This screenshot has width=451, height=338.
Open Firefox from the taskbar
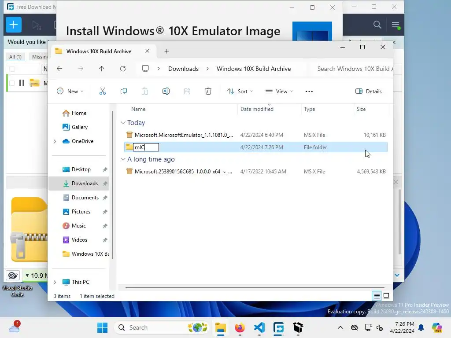[240, 327]
